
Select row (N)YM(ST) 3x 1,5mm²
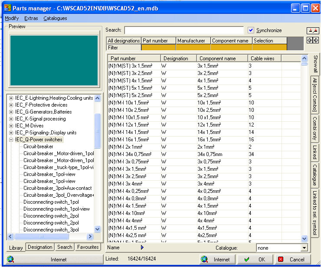[204, 66]
